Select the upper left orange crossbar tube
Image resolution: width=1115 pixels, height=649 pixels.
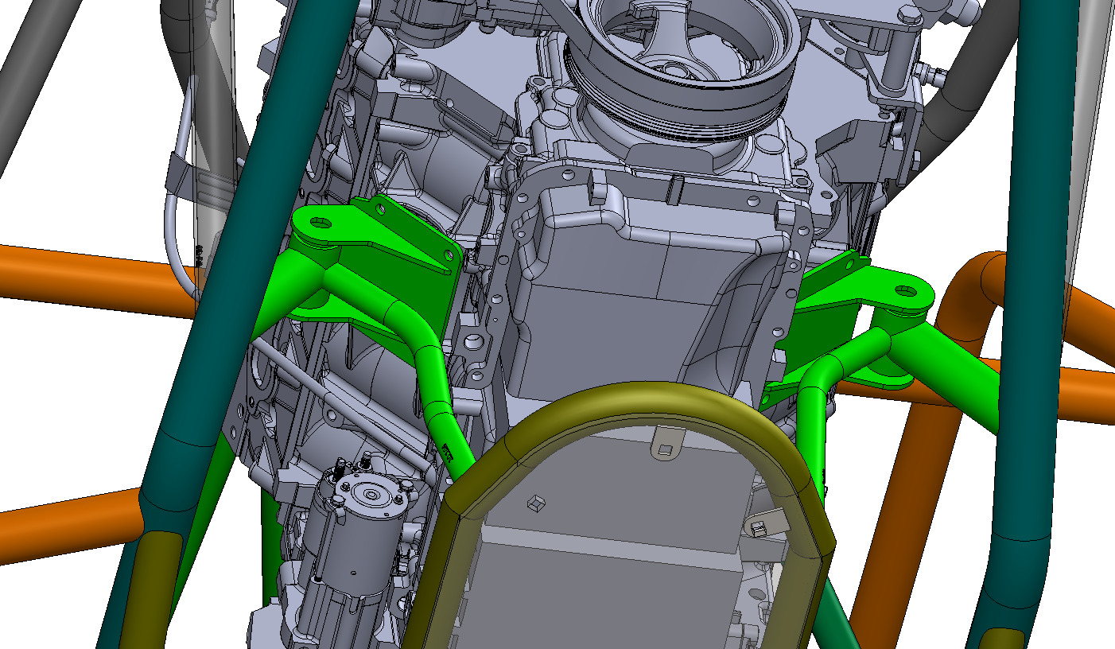pyautogui.click(x=80, y=274)
